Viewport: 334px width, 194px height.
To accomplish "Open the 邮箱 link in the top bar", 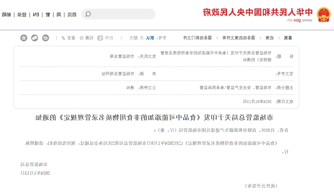I will 7,15.
